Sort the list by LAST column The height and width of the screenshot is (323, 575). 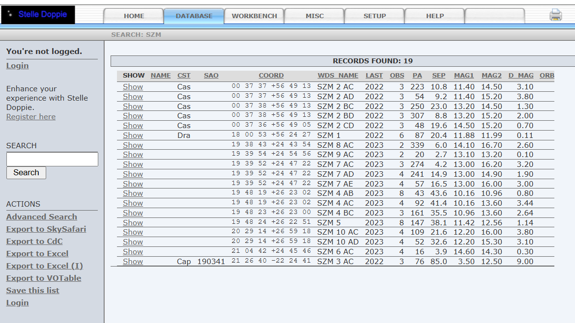[x=374, y=76]
